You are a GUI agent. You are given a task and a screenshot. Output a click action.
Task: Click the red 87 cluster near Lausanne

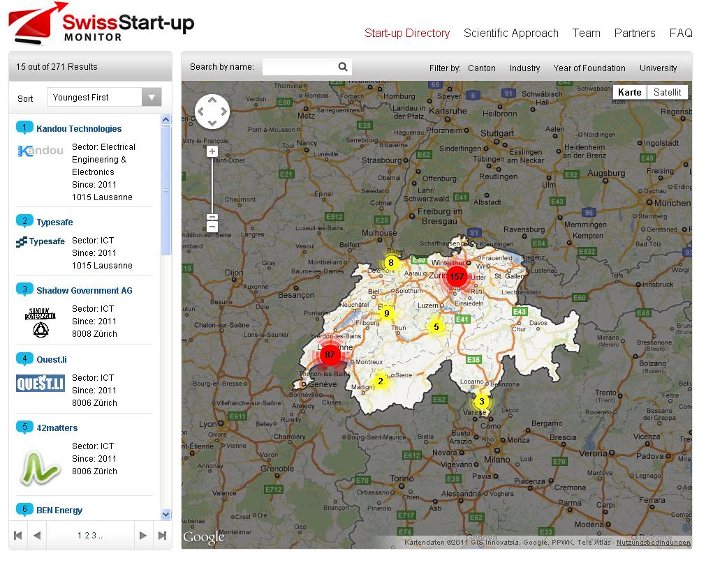329,355
